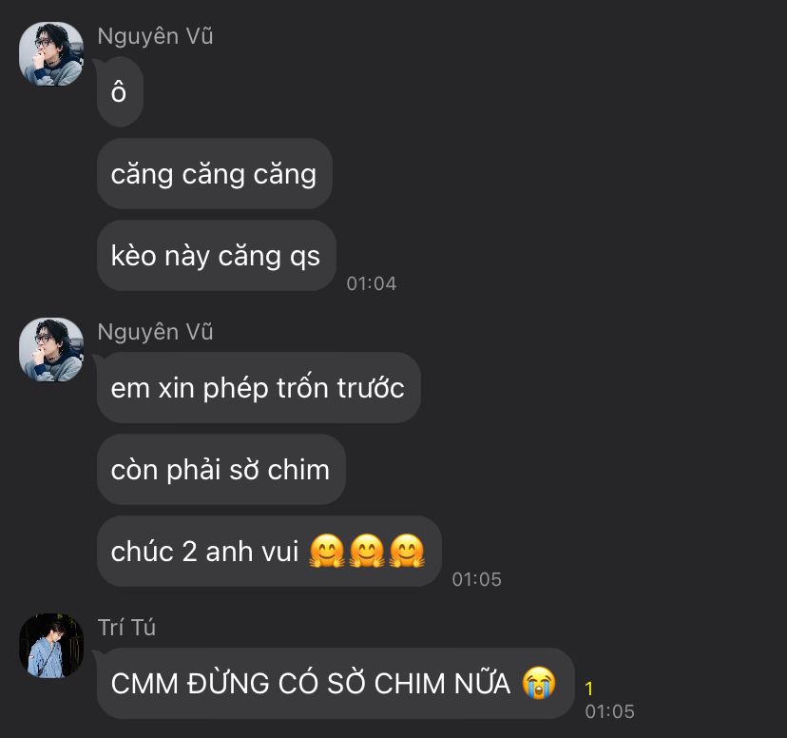The width and height of the screenshot is (787, 738).
Task: Open Nguyên Vũ's top profile avatar
Action: click(51, 53)
